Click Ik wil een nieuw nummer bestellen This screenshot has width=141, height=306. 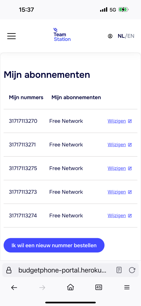pos(54,245)
